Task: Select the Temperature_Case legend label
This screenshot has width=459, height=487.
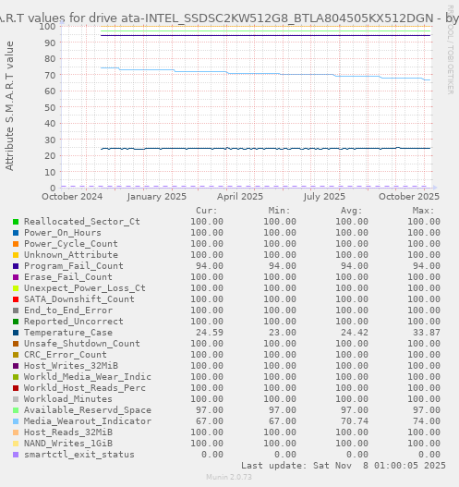Action: click(68, 333)
